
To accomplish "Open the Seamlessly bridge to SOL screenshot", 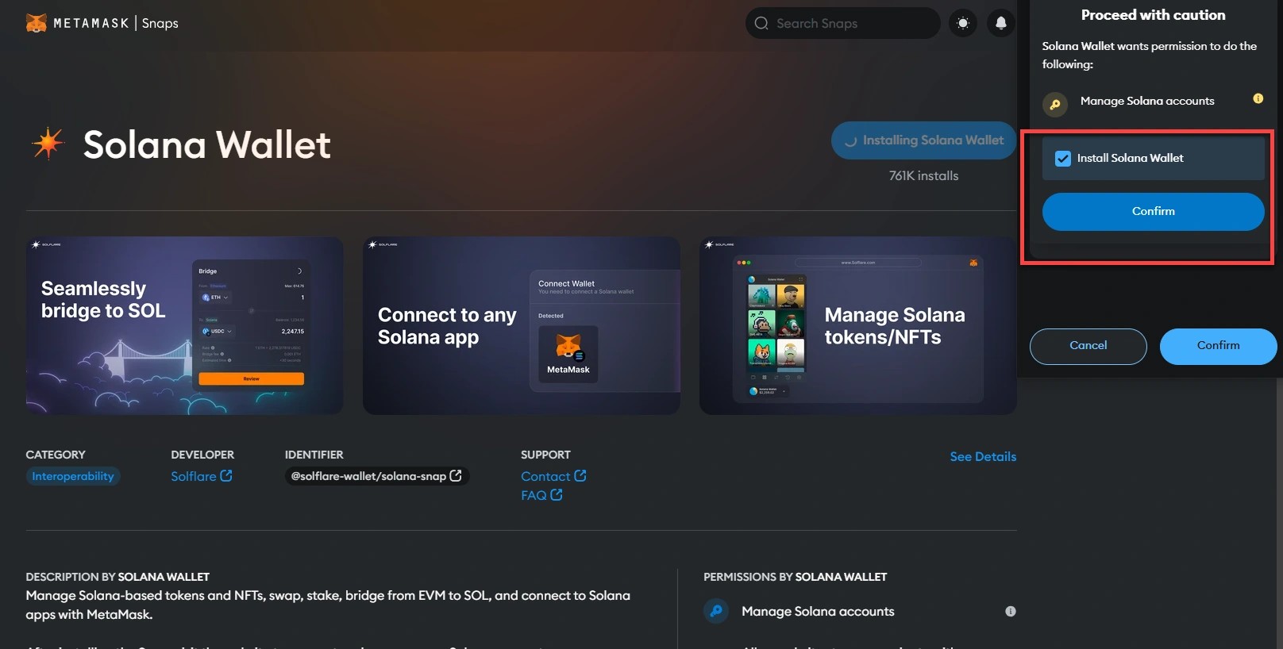I will click(184, 325).
